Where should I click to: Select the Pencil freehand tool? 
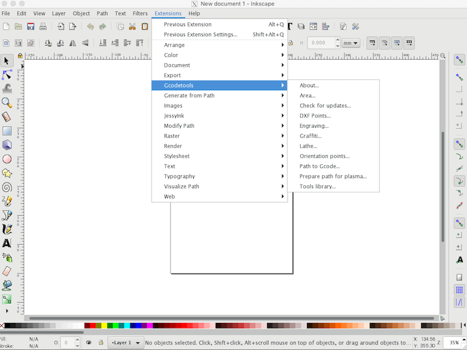(7, 201)
